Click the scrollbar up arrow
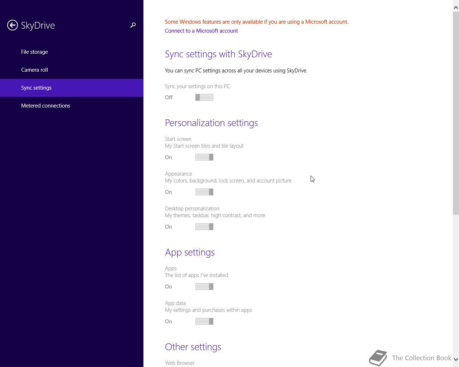 pos(456,8)
